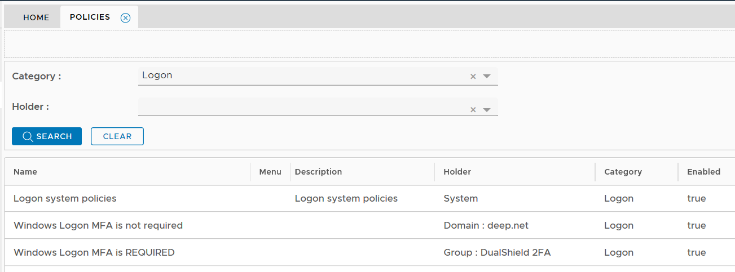Click the magnifier icon in the SEARCH button

click(27, 136)
